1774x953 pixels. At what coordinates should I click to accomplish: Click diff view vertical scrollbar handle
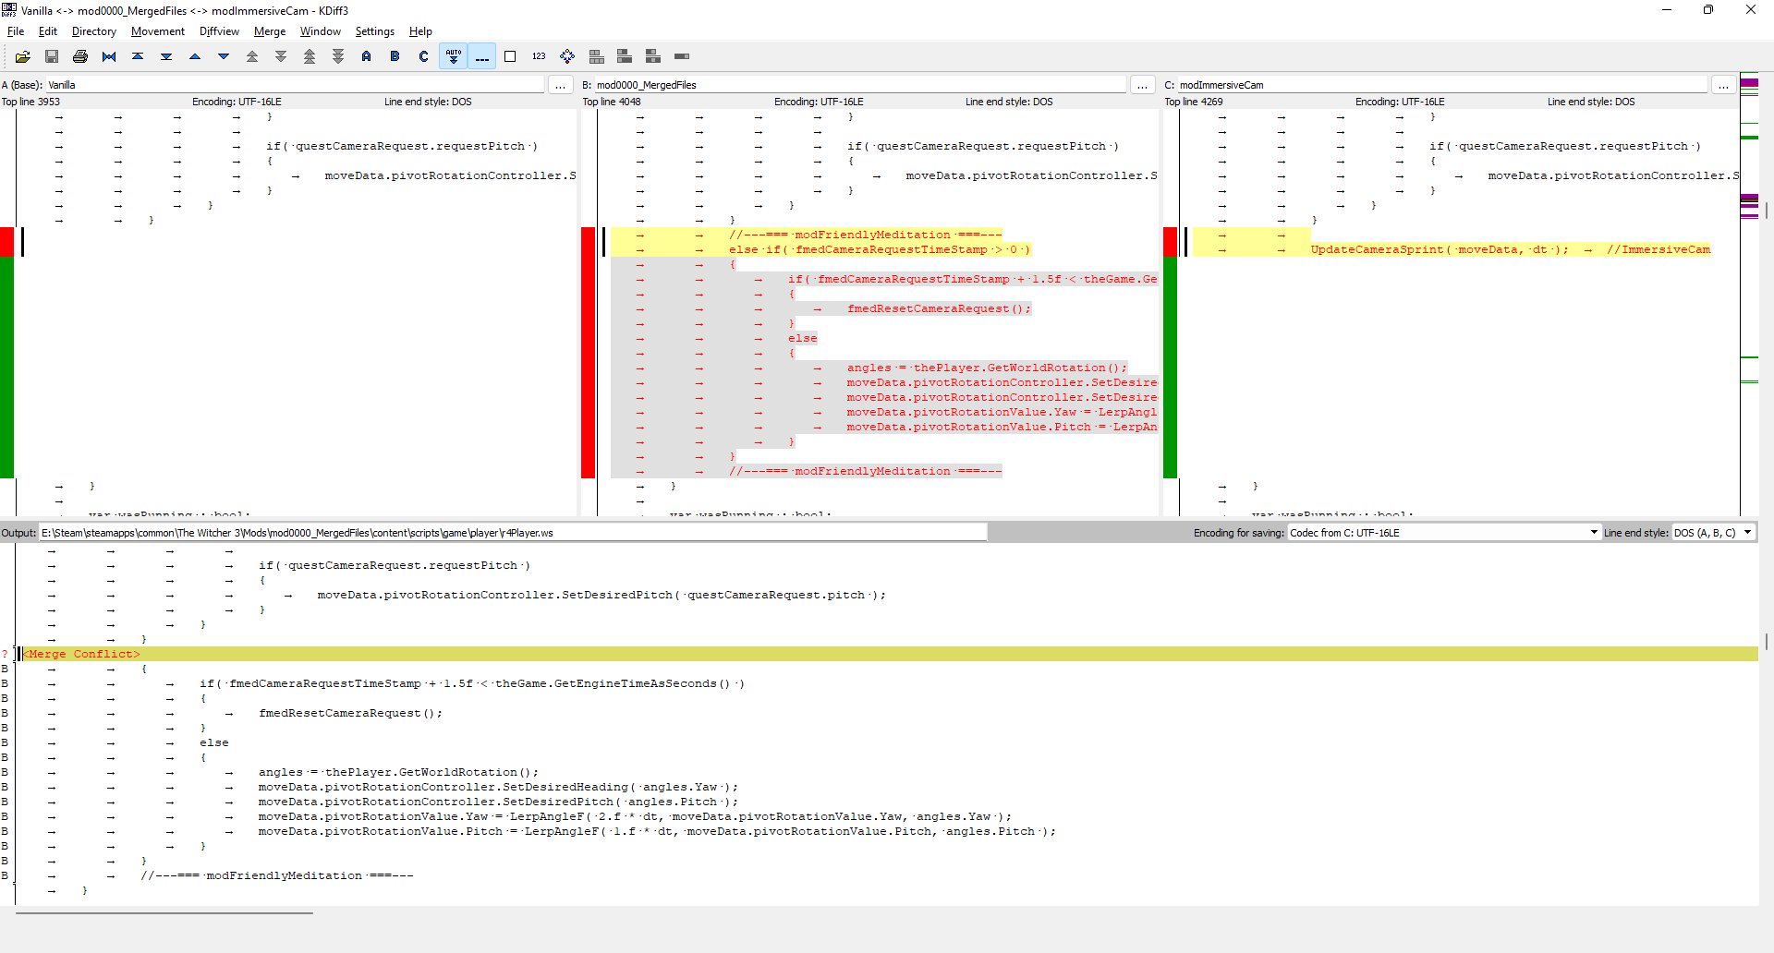(1767, 211)
